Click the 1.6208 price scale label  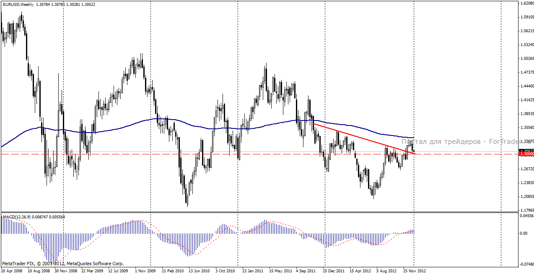526,3
